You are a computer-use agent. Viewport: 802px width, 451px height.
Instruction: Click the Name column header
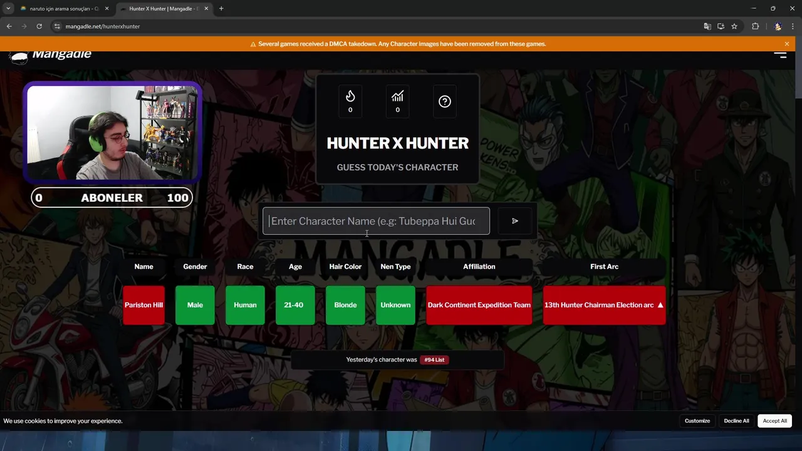pos(143,267)
